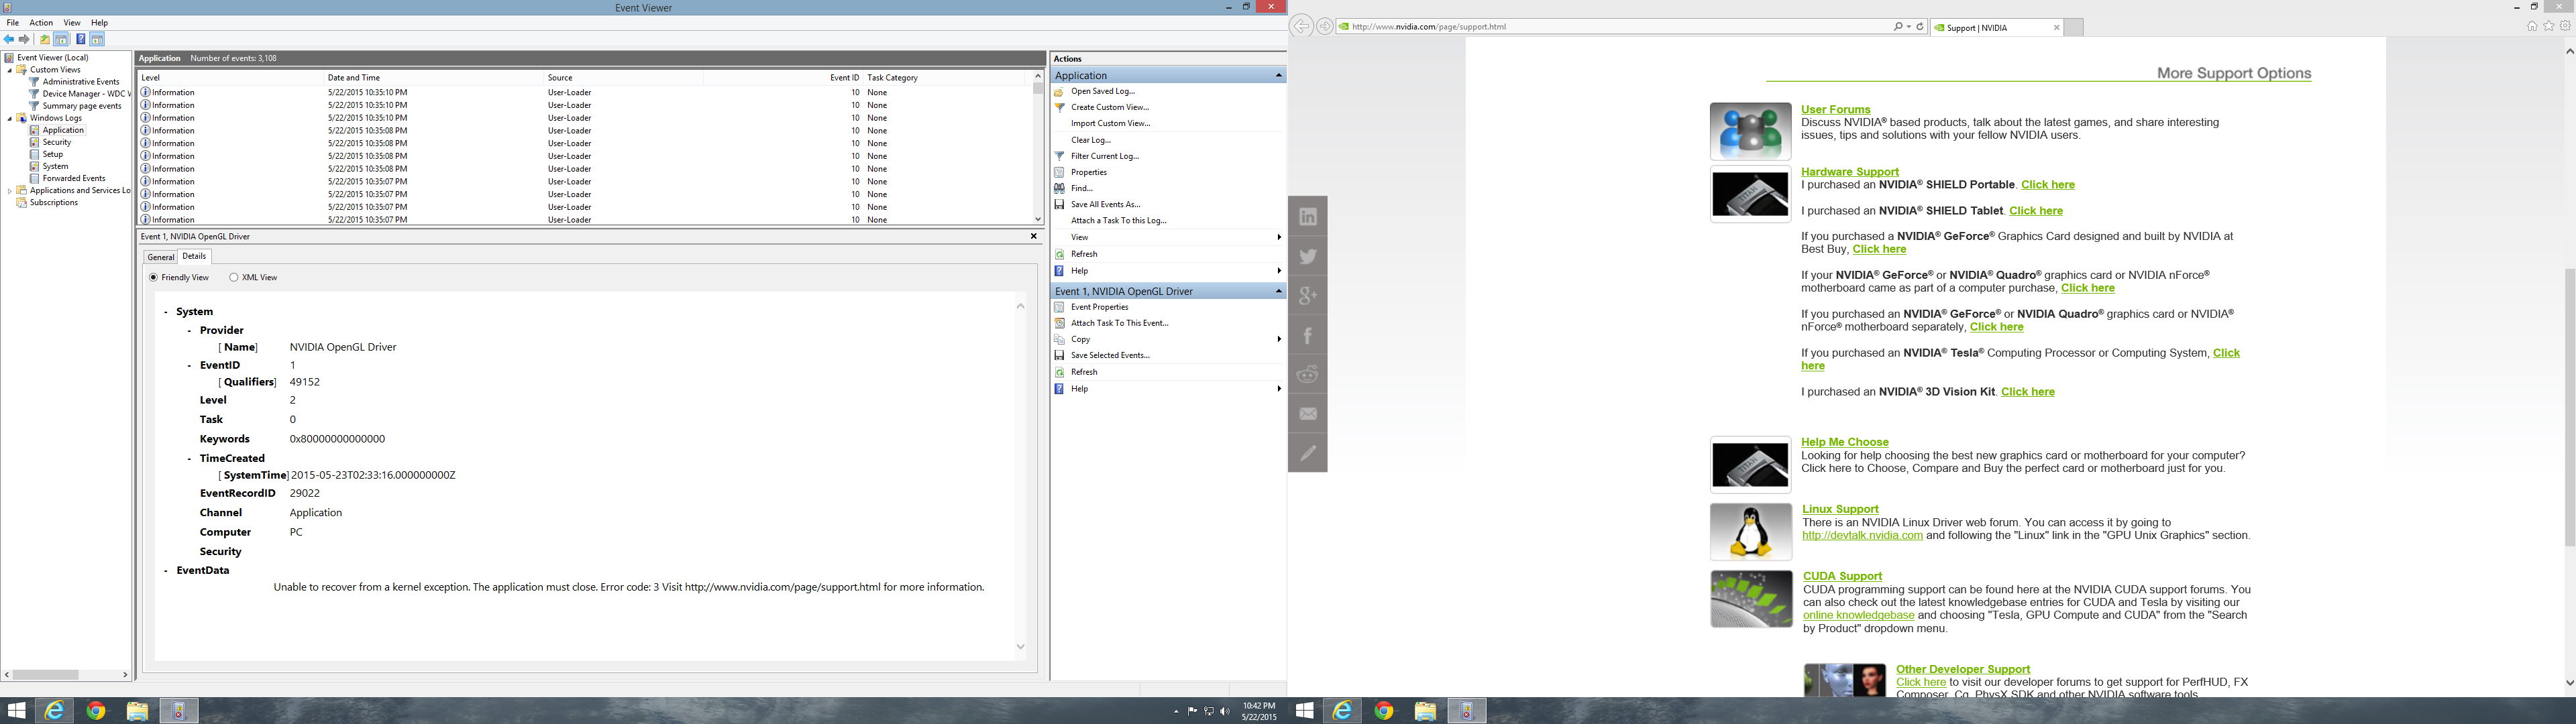Share page via Google Plus sidebar icon

pyautogui.click(x=1308, y=295)
